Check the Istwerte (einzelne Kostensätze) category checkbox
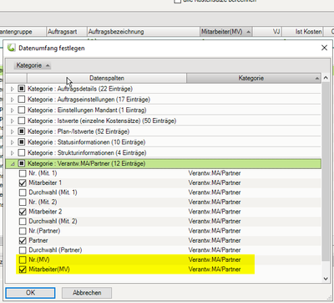The width and height of the screenshot is (334, 303). pos(22,121)
